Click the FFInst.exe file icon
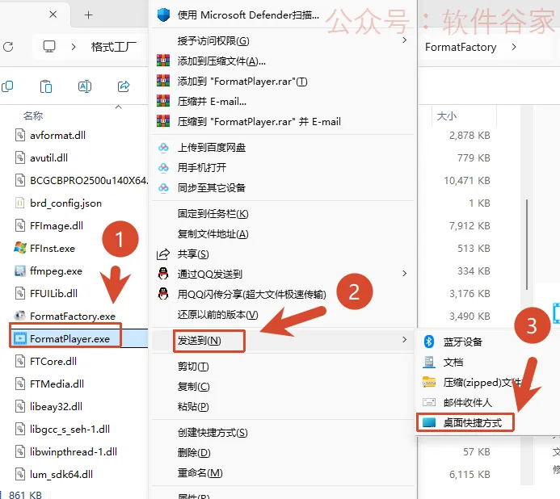The image size is (560, 499). 20,248
